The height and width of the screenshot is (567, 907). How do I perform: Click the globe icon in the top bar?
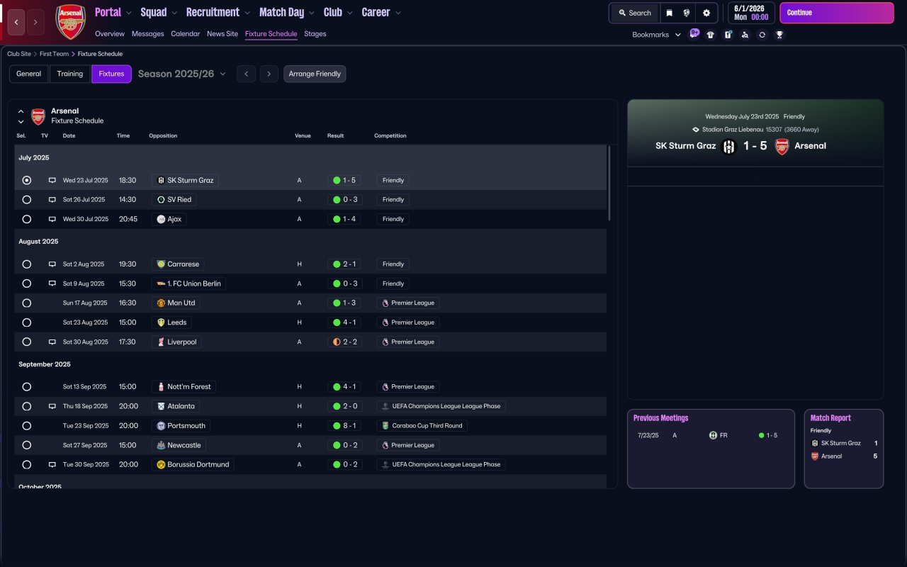pyautogui.click(x=687, y=13)
